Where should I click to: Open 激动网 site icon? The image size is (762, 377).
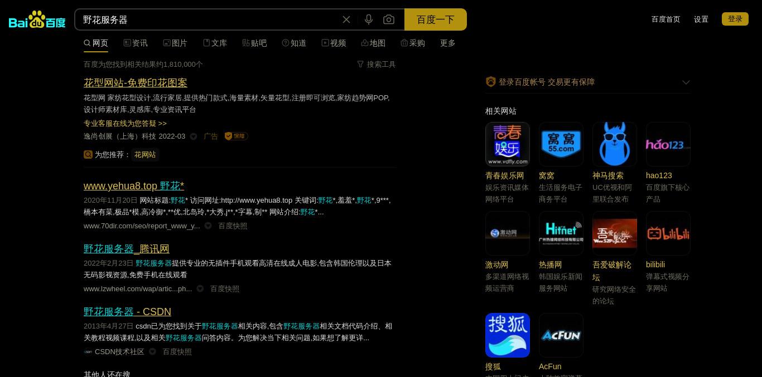pyautogui.click(x=508, y=233)
